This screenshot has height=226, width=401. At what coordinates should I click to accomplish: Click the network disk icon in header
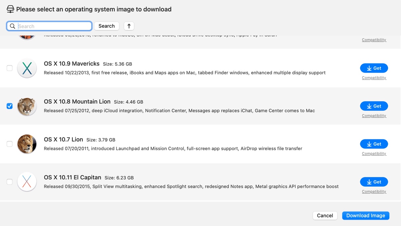[10, 9]
